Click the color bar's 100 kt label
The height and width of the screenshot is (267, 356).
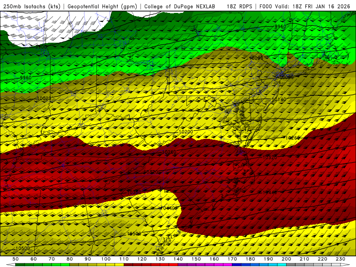pyautogui.click(x=106, y=259)
